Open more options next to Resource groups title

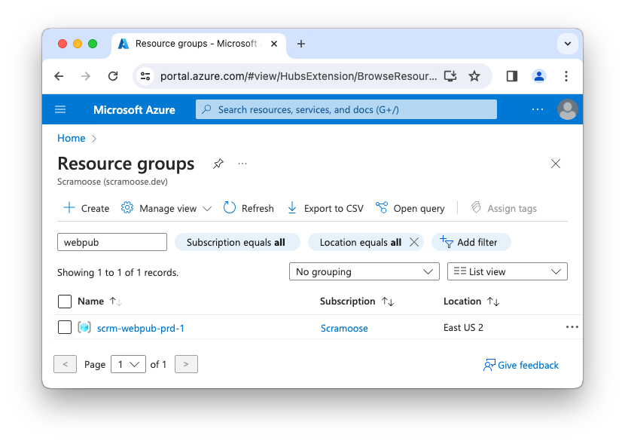(242, 164)
